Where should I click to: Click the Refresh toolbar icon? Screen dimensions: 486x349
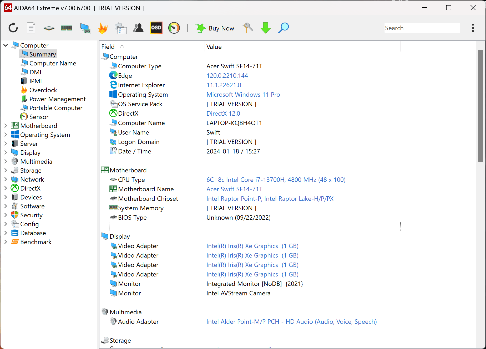tap(13, 28)
